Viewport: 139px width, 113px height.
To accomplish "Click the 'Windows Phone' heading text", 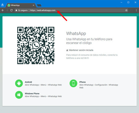I will tap(32, 93).
